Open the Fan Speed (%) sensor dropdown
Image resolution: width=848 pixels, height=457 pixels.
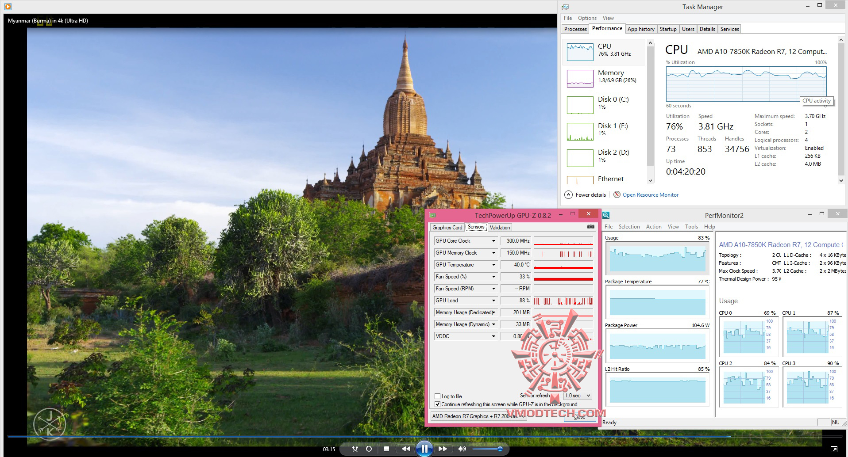click(493, 277)
